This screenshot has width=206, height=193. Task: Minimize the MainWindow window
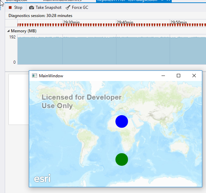163,76
